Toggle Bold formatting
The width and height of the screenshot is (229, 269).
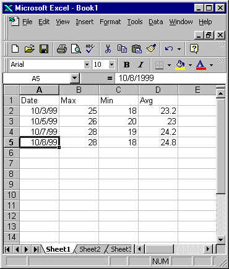click(x=126, y=65)
